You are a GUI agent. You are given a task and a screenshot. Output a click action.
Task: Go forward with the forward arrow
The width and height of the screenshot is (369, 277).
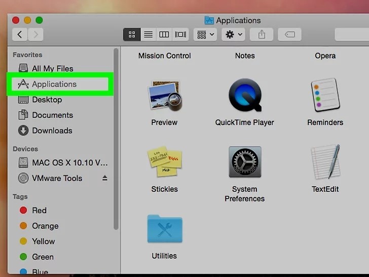click(35, 34)
